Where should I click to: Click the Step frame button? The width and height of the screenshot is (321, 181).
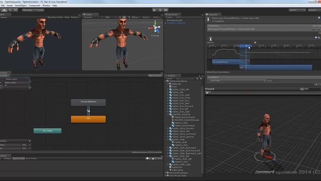click(166, 10)
